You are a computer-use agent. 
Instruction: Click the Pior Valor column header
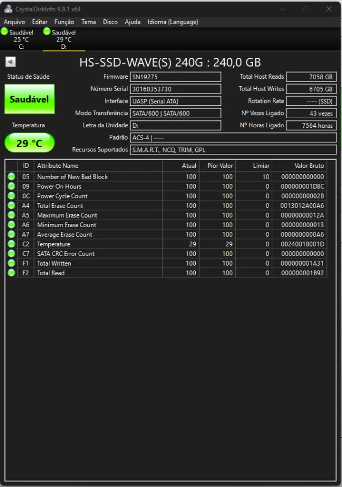(217, 166)
